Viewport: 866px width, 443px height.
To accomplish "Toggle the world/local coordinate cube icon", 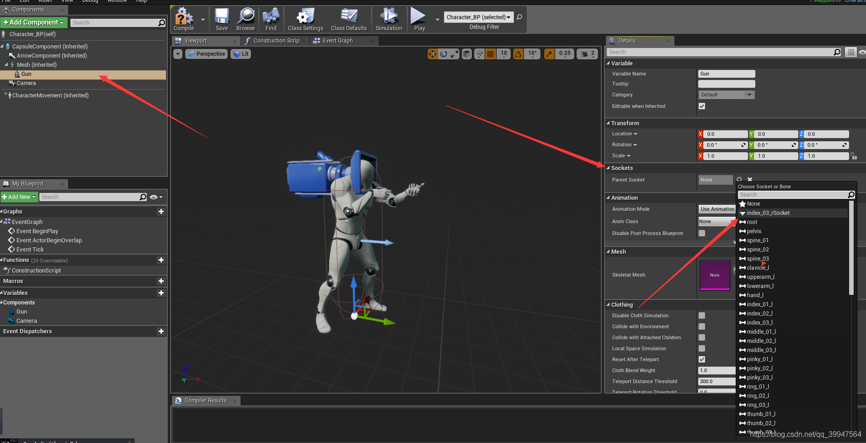I will click(467, 54).
